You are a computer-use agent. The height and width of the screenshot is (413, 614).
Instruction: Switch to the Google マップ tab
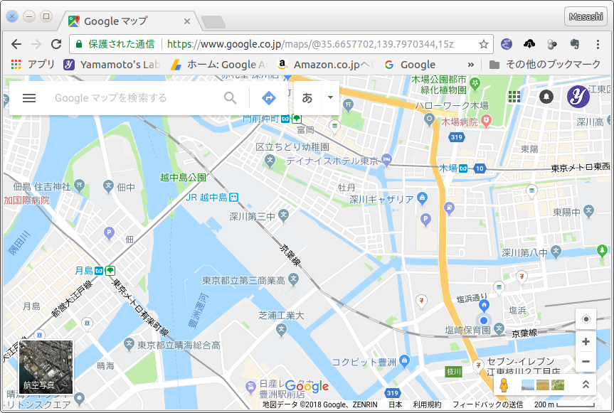(129, 21)
